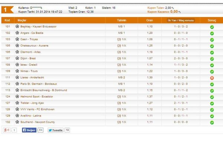Click MS 2 prediction for Lierse - Anderlecht
Image resolution: width=223 pixels, height=143 pixels.
tap(122, 77)
